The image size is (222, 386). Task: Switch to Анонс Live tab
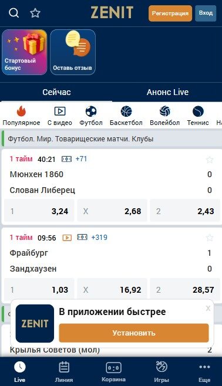point(167,92)
